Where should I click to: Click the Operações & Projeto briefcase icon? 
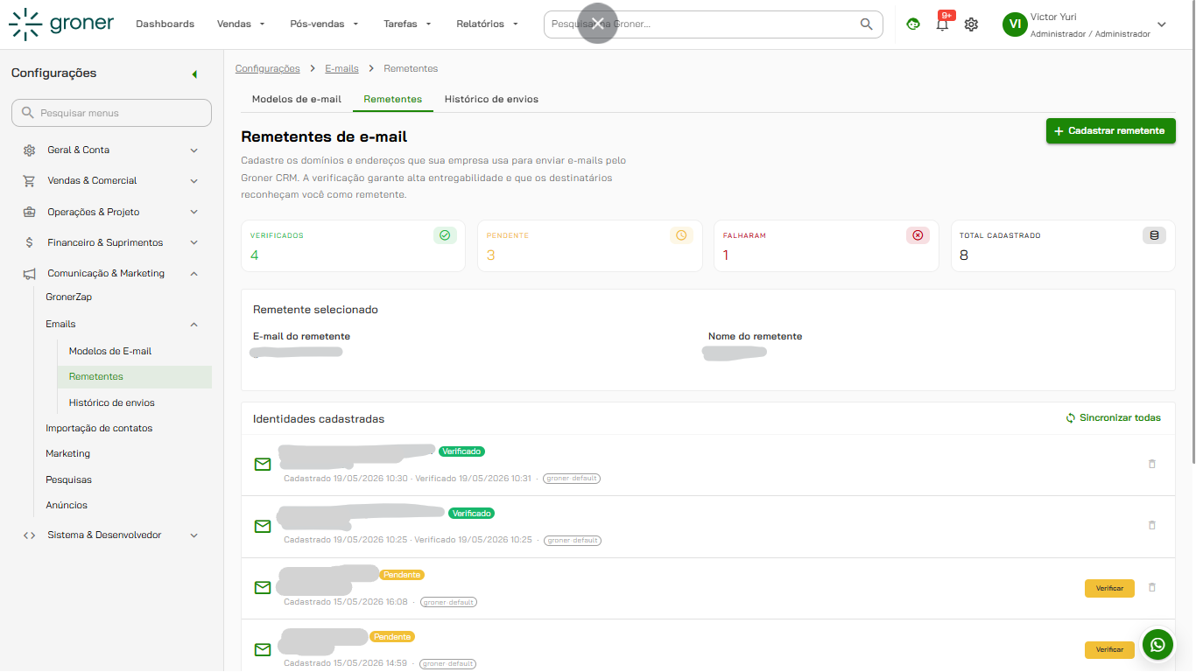[x=29, y=212]
